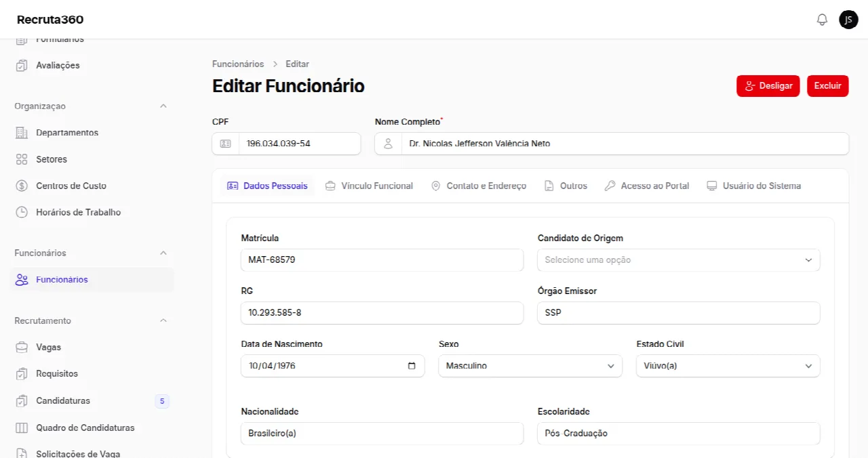Switch to Vínculo Funcional tab

(x=369, y=186)
